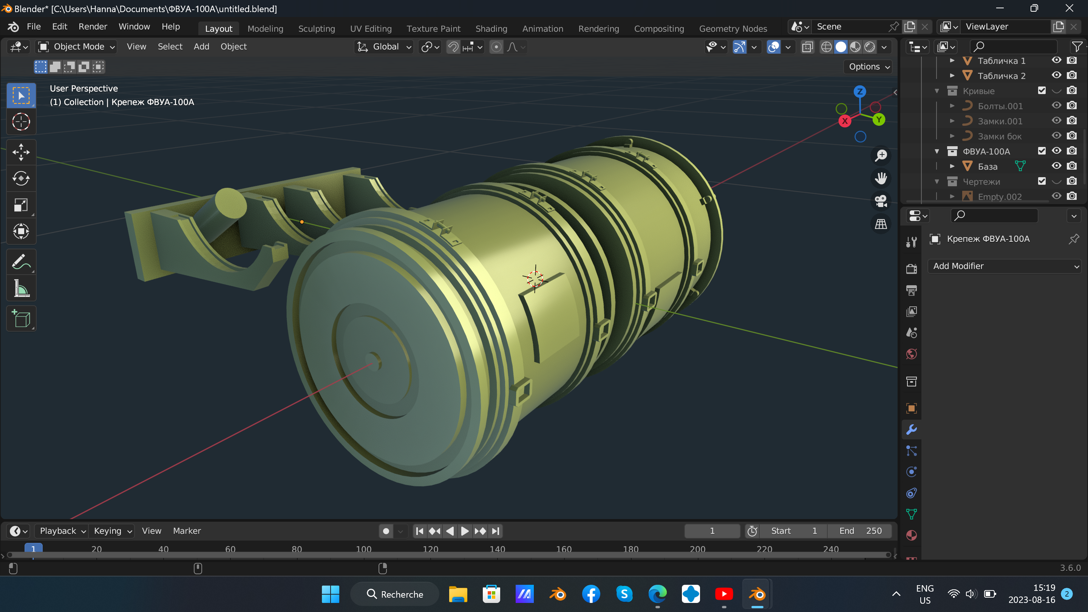Image resolution: width=1088 pixels, height=612 pixels.
Task: Choose the Annotate pencil tool
Action: (x=21, y=262)
